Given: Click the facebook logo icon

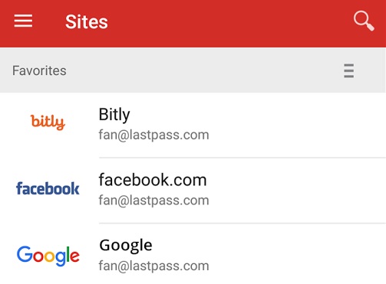Looking at the screenshot, I should [48, 188].
